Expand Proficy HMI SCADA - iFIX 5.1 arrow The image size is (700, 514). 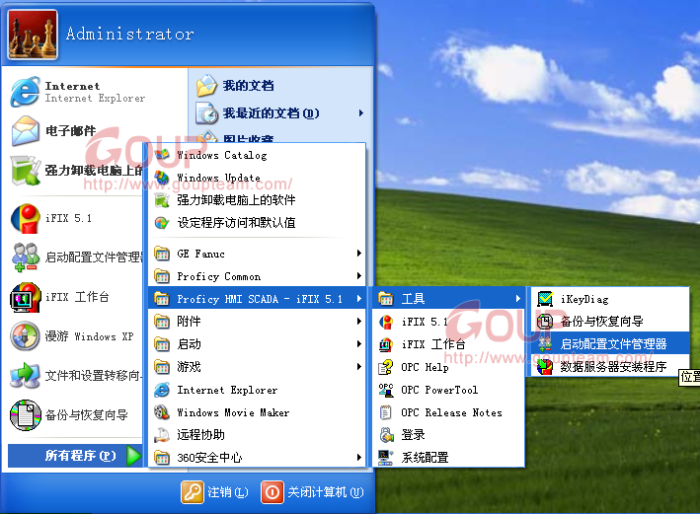[x=359, y=299]
